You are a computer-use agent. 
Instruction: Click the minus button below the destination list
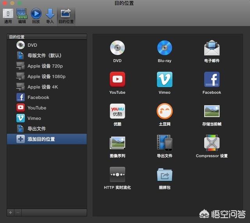click(18, 212)
